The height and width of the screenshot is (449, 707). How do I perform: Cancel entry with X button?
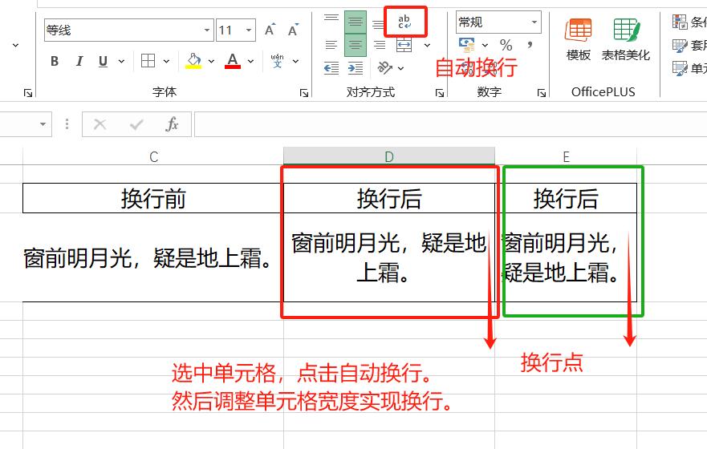click(x=100, y=124)
